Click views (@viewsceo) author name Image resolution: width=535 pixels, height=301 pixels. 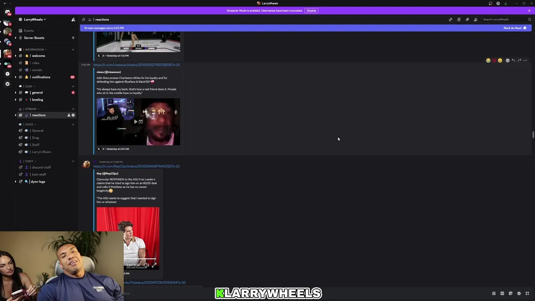109,72
